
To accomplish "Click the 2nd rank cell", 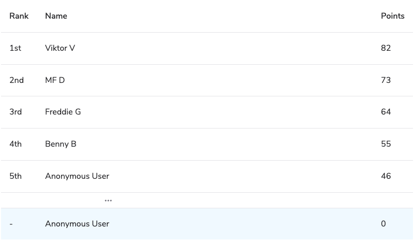I will tap(17, 80).
